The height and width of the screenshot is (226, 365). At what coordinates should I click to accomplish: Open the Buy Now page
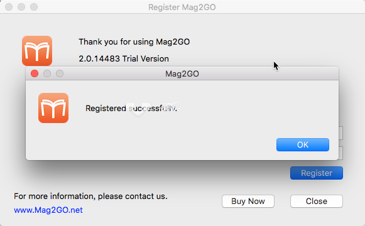tap(248, 201)
